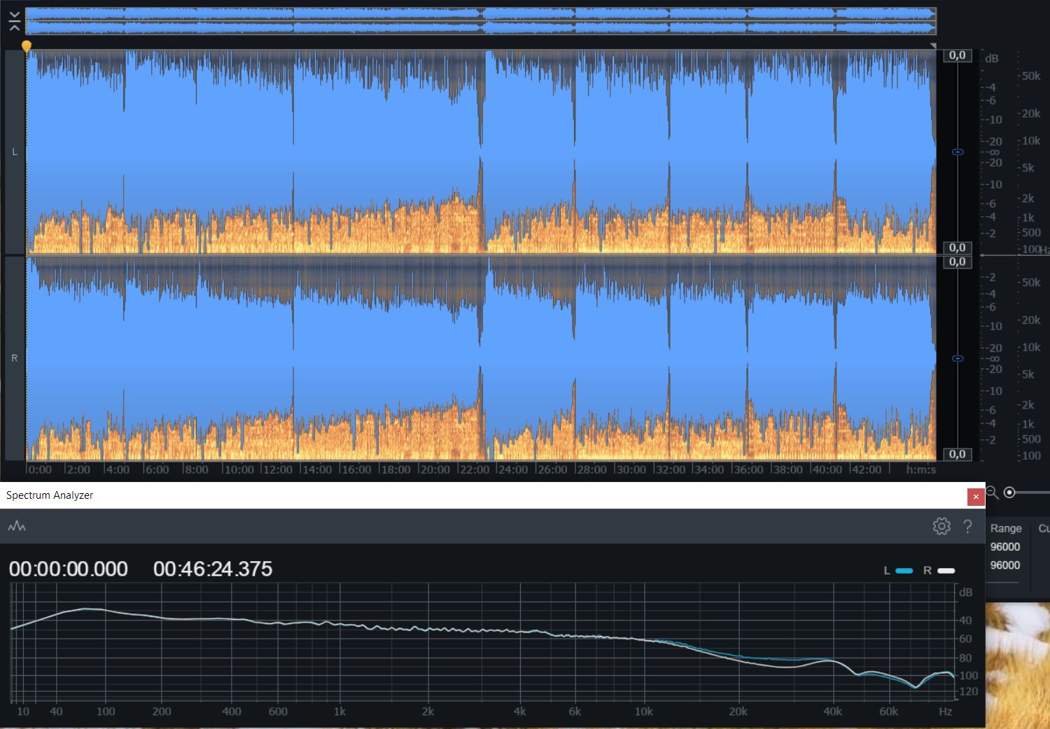Select the L channel label
The image size is (1050, 729).
(15, 152)
